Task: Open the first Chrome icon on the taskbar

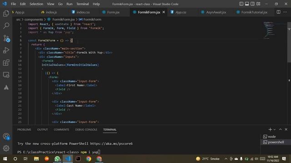Action: tap(89, 159)
